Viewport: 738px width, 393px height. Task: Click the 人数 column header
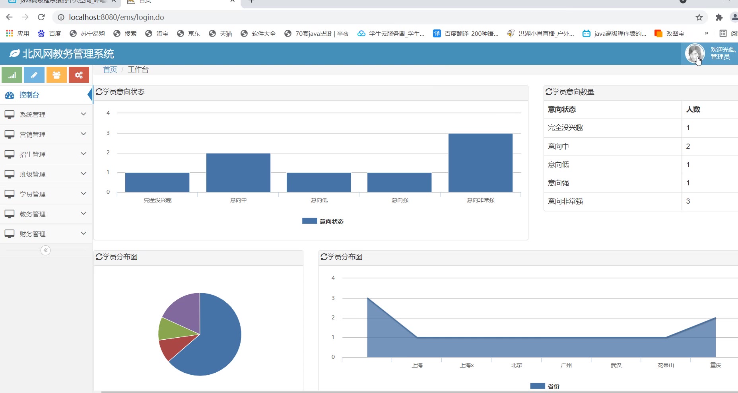tap(710, 109)
